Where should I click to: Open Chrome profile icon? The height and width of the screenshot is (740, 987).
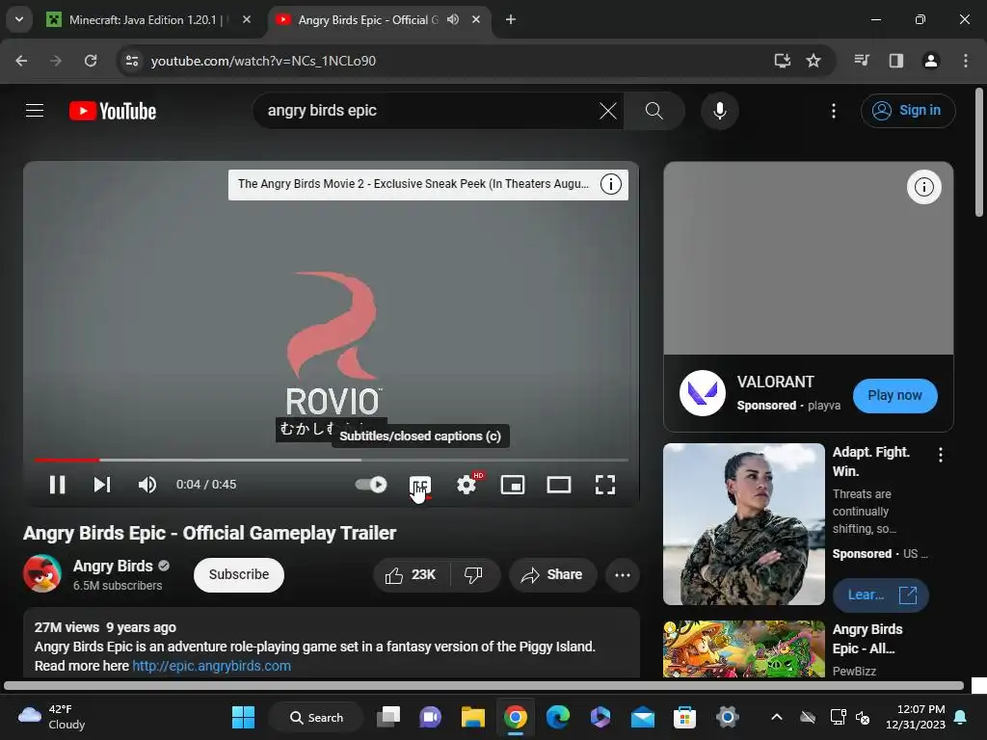coord(930,61)
